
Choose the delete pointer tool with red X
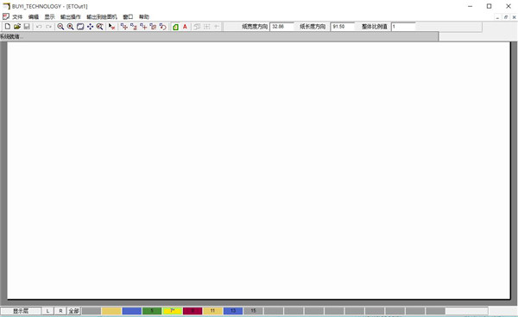click(111, 27)
